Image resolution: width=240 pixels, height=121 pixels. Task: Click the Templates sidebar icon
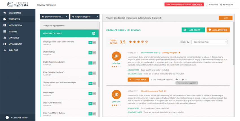click(5, 19)
